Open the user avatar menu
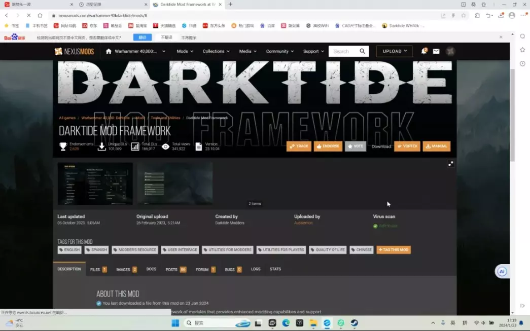 click(x=450, y=51)
